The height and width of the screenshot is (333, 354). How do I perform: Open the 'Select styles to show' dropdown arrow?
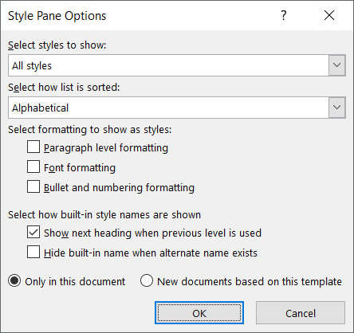click(x=337, y=65)
